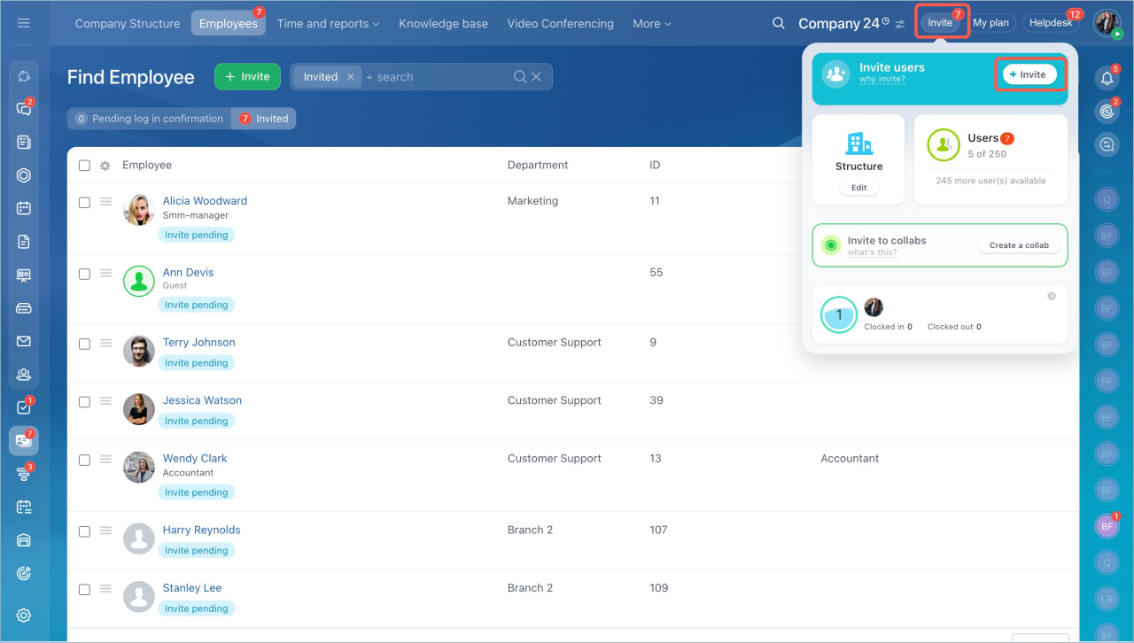1134x643 pixels.
Task: Open row actions menu for Alicia Woodward
Action: [x=105, y=202]
